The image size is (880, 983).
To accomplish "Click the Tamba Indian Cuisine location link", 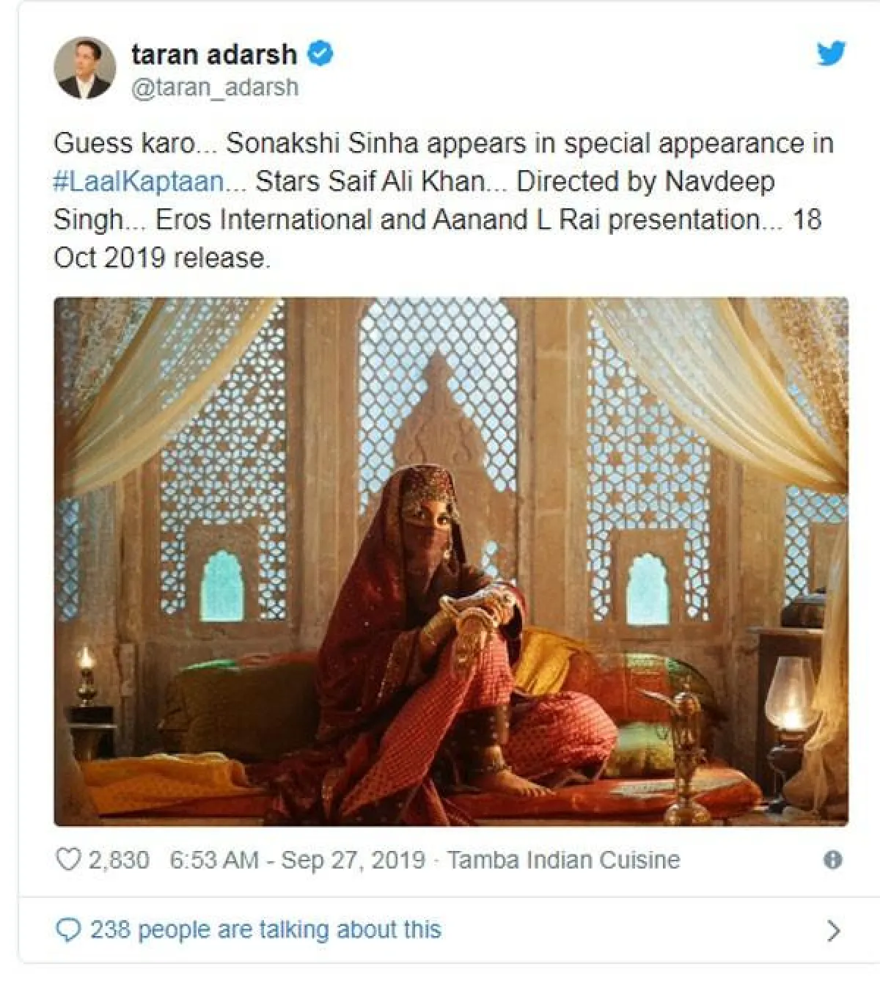I will coord(563,860).
